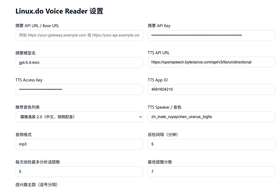Focus the TTS Access Key password field
Viewport: 278px width, 187px height.
pos(79,90)
